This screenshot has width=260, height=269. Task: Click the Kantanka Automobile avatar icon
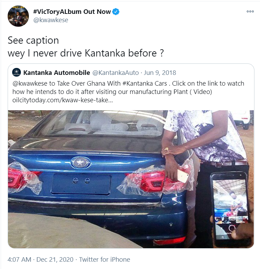coord(17,72)
